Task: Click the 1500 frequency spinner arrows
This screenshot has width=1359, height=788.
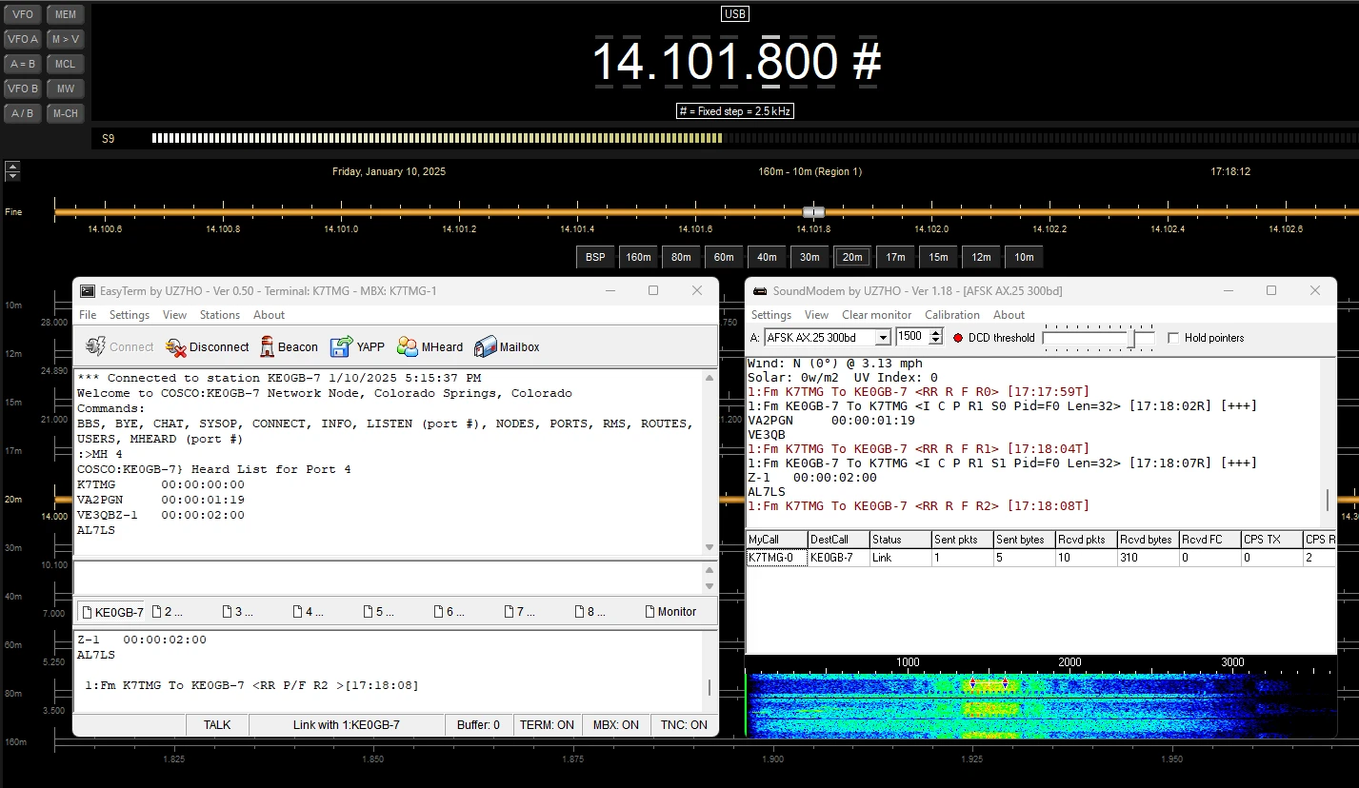Action: (935, 337)
